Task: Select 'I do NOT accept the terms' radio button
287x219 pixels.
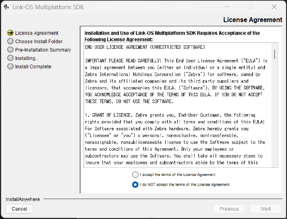Action: (135, 185)
